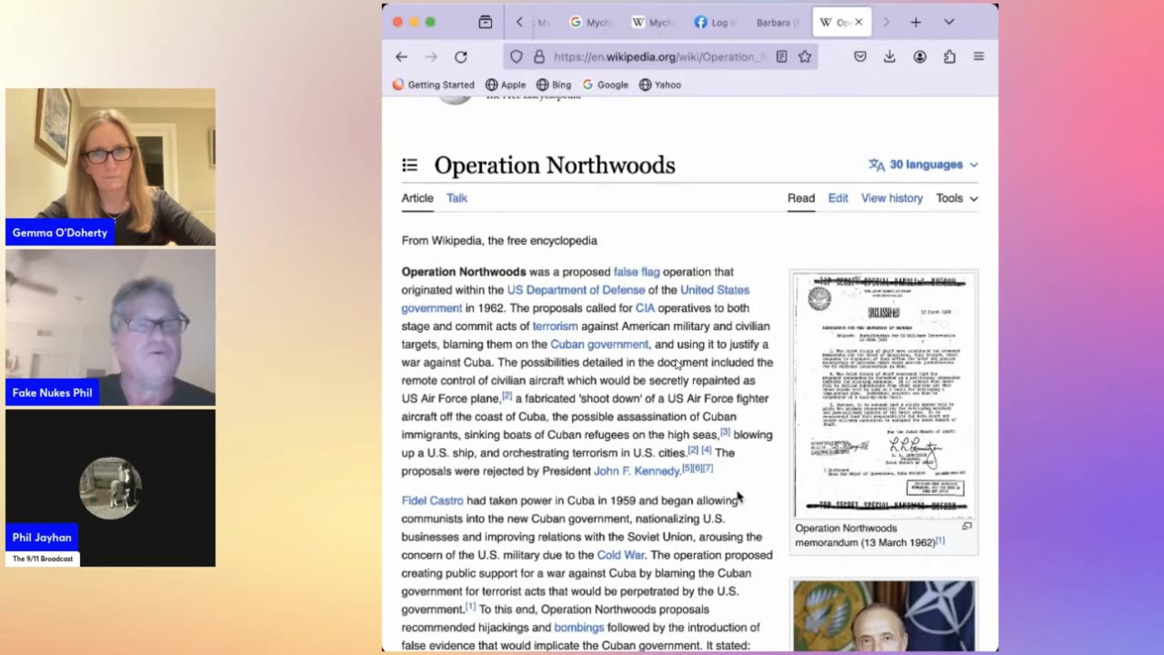This screenshot has width=1164, height=655.
Task: Select the Read tab
Action: pos(801,198)
